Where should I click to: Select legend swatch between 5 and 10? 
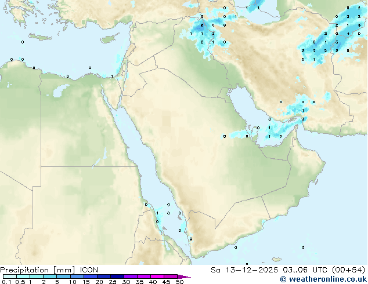click(63, 276)
